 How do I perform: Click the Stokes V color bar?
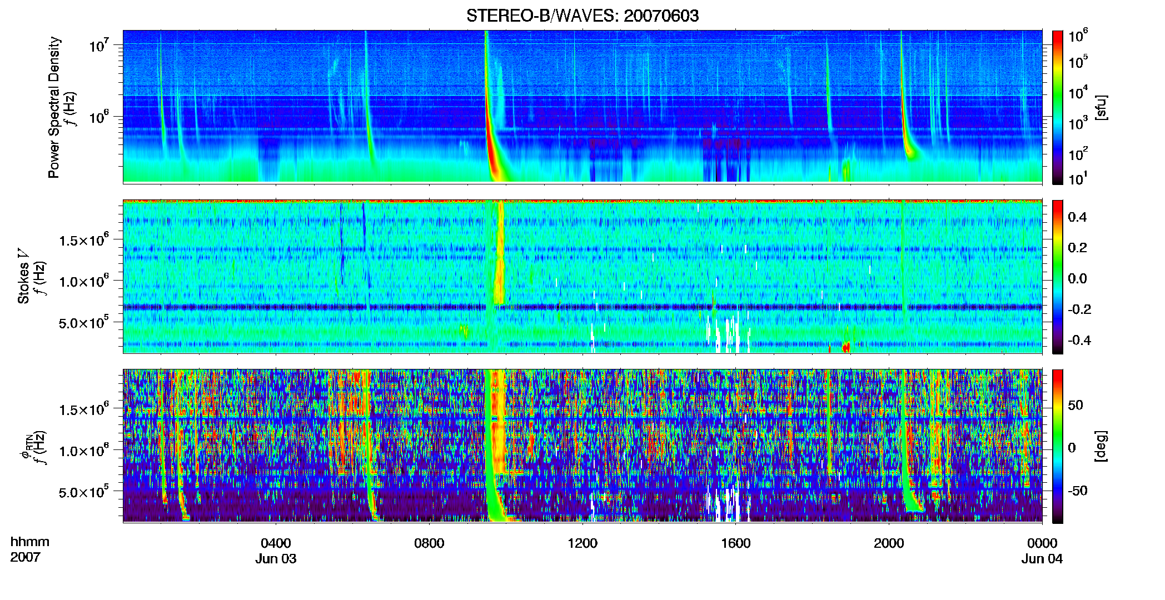(x=1057, y=277)
